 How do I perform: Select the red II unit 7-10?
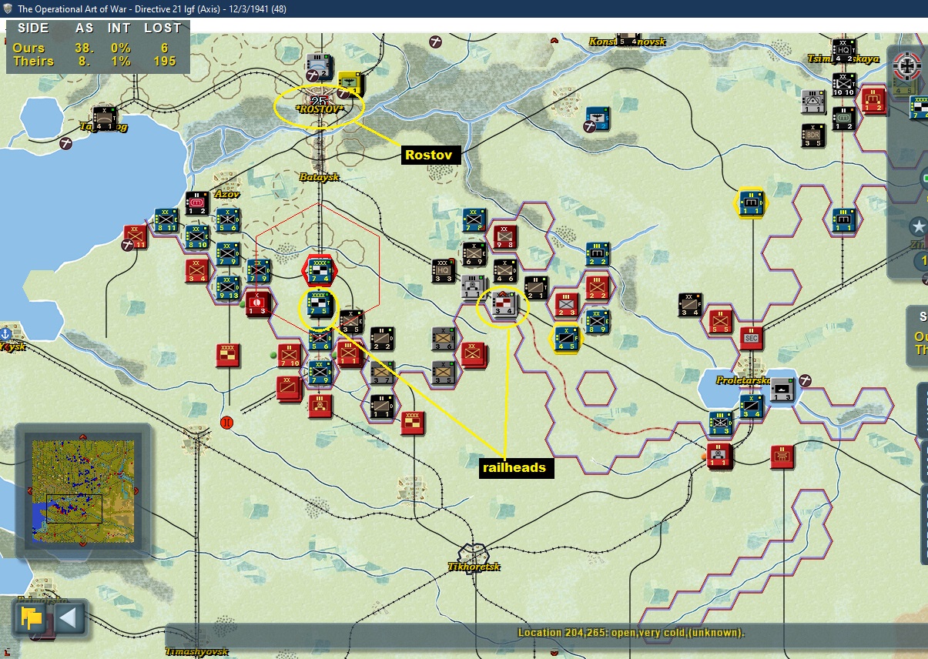point(290,354)
